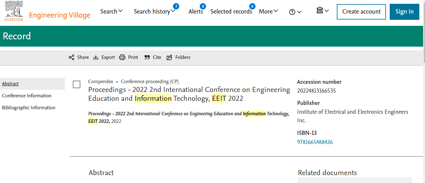Screen dimensions: 425x183
Task: View Selected records
Action: tap(231, 12)
